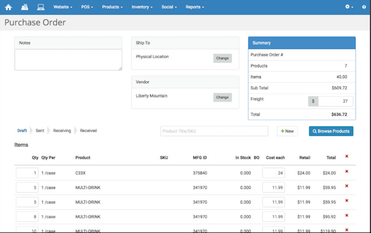Select the Receiving status step
Image resolution: width=371 pixels, height=233 pixels.
click(x=62, y=131)
